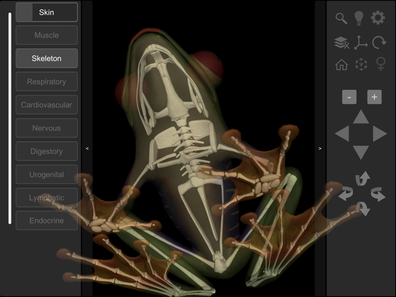Rotate model left with left curved arrow
Image resolution: width=396 pixels, height=297 pixels.
click(346, 193)
